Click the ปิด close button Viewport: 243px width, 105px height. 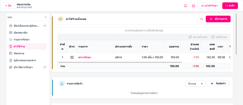click(8, 6)
